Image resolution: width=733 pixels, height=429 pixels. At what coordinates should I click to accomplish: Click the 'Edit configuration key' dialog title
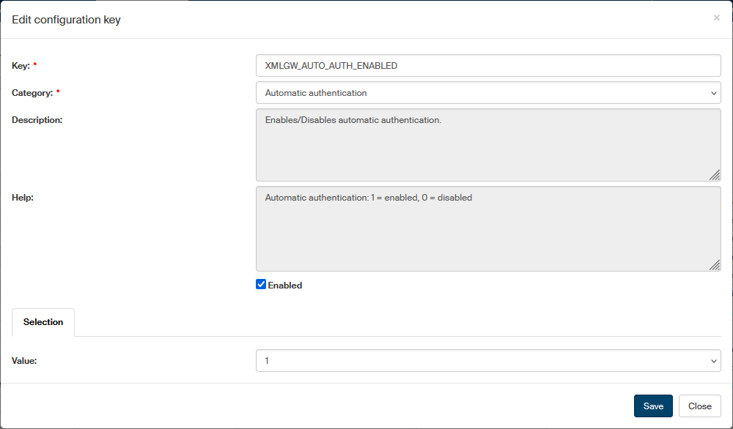66,20
